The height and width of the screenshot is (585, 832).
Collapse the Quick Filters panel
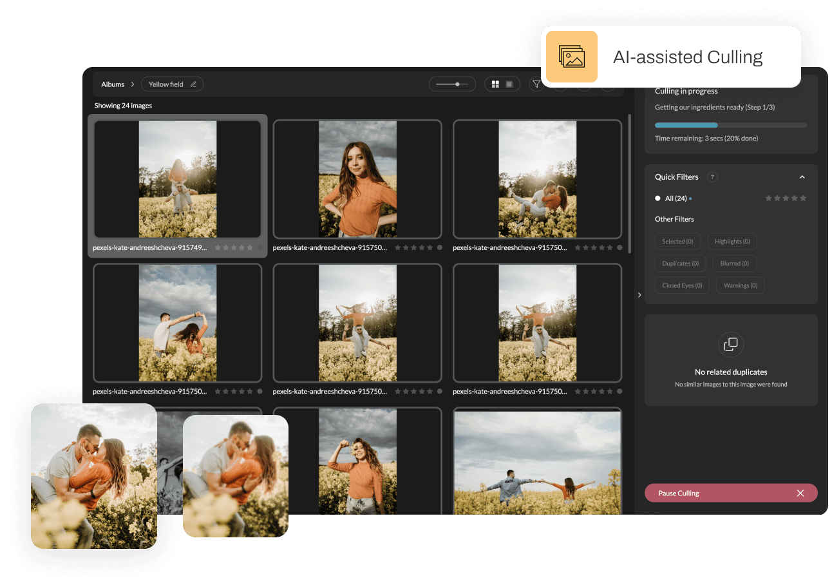[802, 177]
